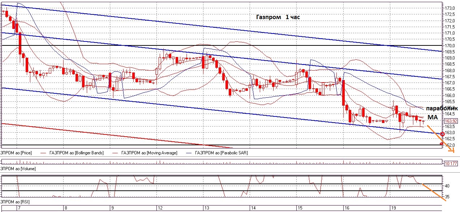
Task: Click the 168,0 price axis label
Action: coord(450,71)
